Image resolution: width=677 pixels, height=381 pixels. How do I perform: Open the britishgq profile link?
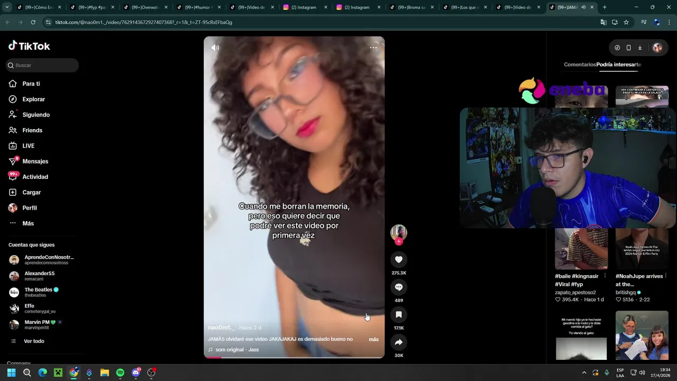[x=626, y=292]
